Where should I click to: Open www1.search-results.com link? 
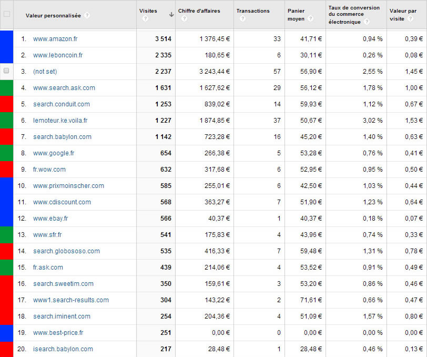coord(71,300)
